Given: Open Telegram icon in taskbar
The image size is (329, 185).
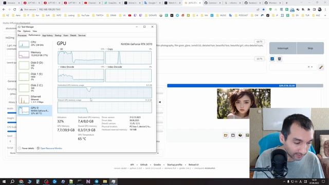Looking at the screenshot, I should tap(97, 181).
